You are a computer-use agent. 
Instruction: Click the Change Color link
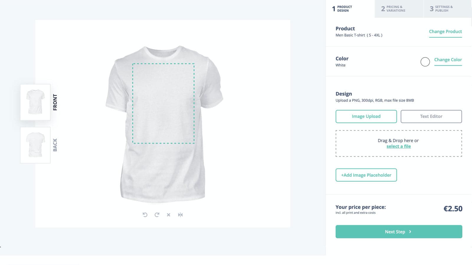pyautogui.click(x=448, y=59)
